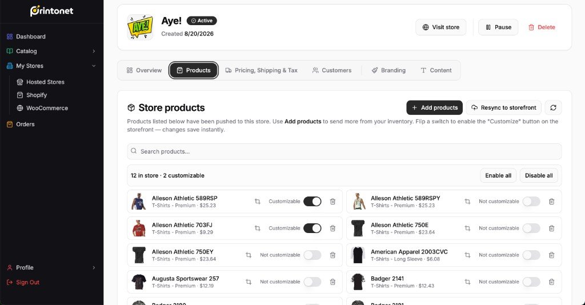Screen dimensions: 585x305
Task: Focus the Search products field
Action: [344, 151]
